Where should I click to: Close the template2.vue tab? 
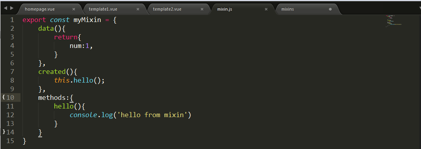tap(202, 9)
